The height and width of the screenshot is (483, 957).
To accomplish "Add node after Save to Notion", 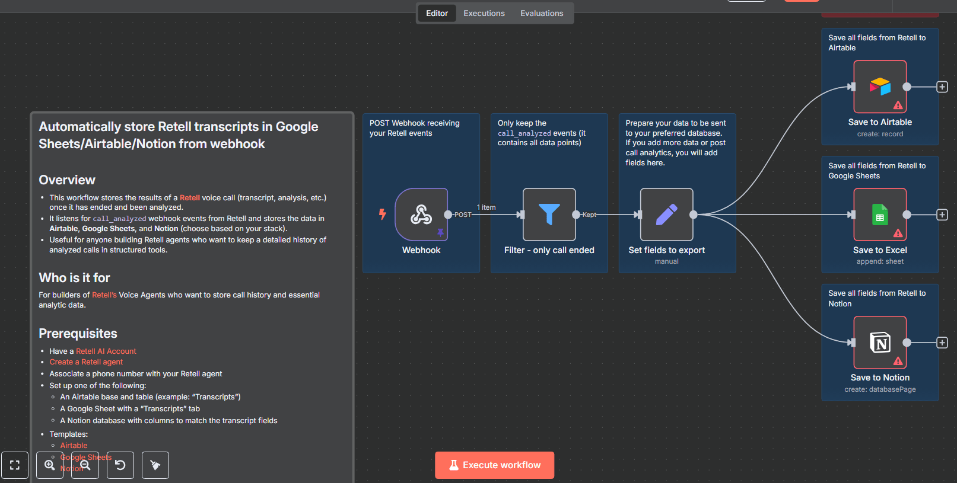I will pyautogui.click(x=942, y=343).
